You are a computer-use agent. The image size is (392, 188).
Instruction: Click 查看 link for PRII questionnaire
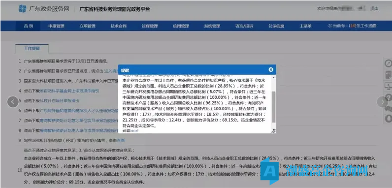pos(121,140)
